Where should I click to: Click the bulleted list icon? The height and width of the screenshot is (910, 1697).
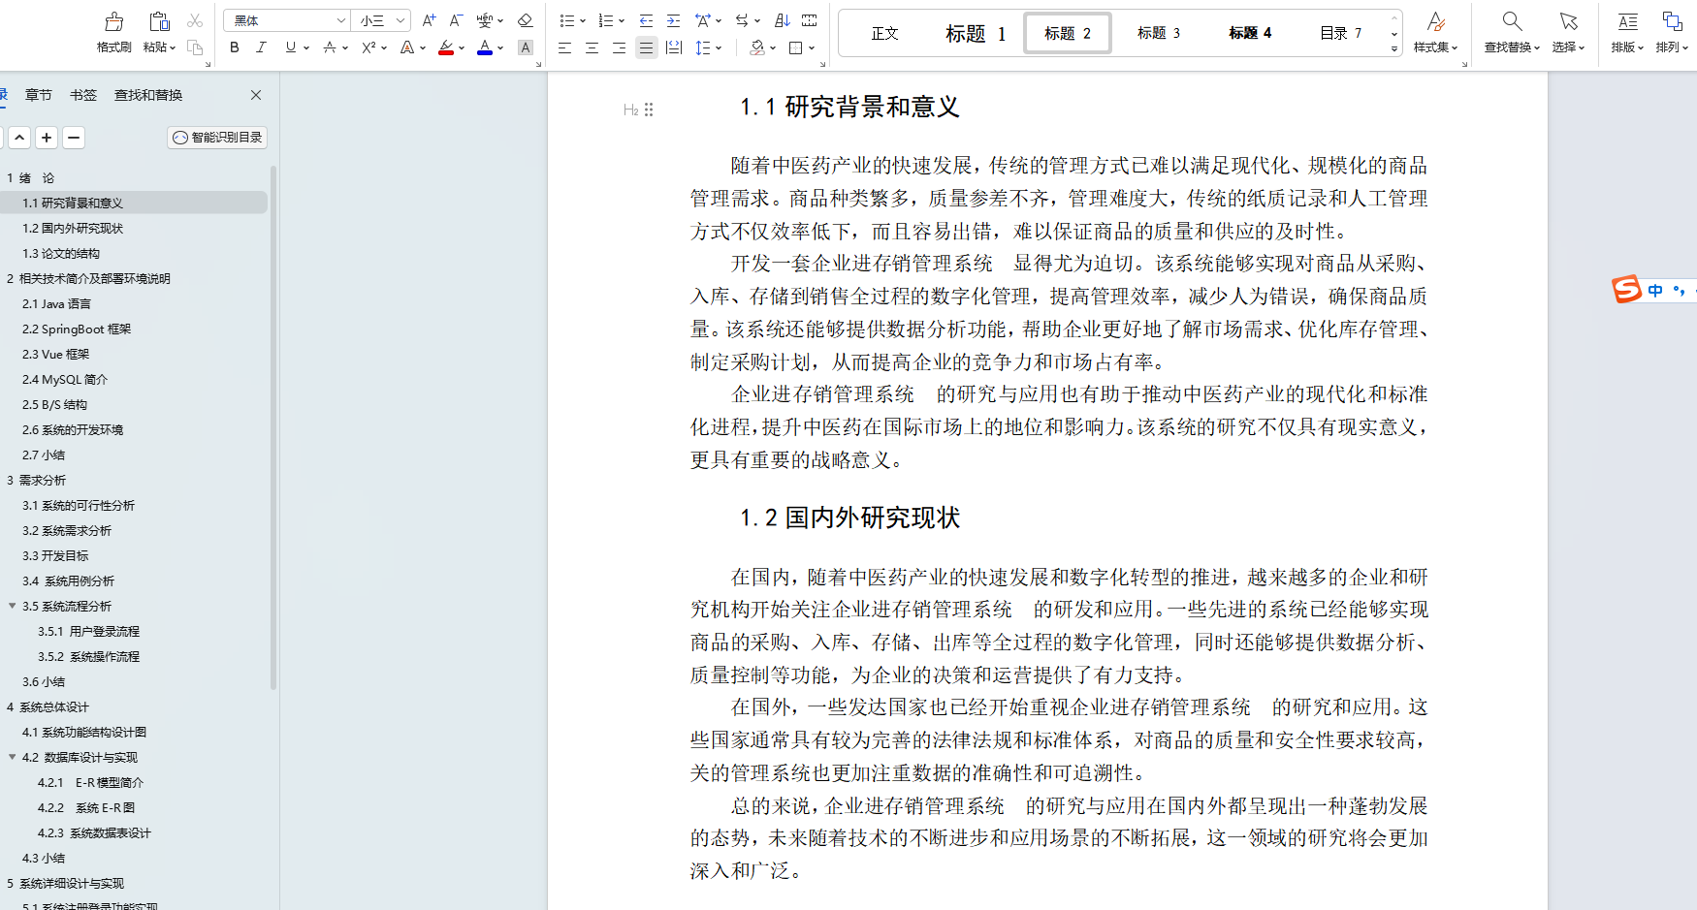pyautogui.click(x=567, y=20)
